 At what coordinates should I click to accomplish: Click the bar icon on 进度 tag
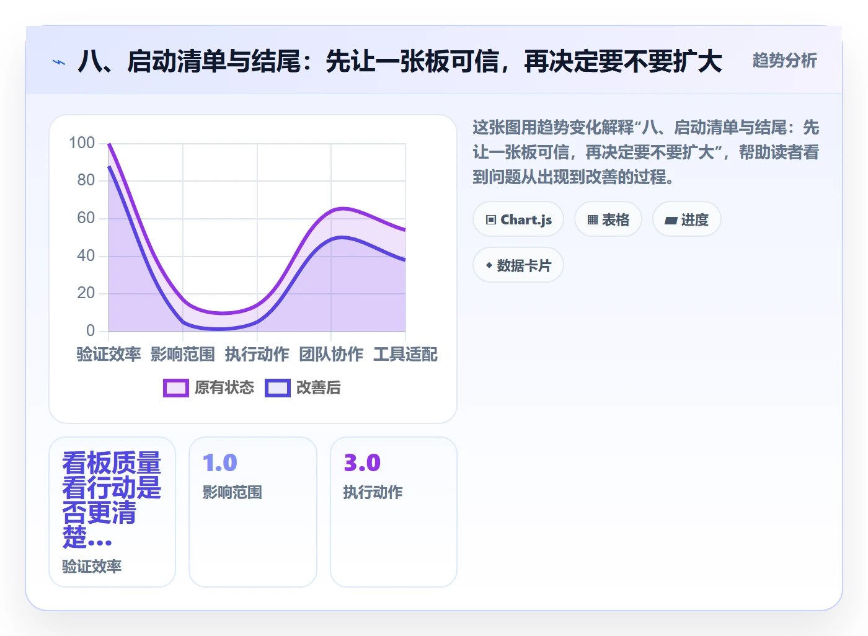(671, 220)
